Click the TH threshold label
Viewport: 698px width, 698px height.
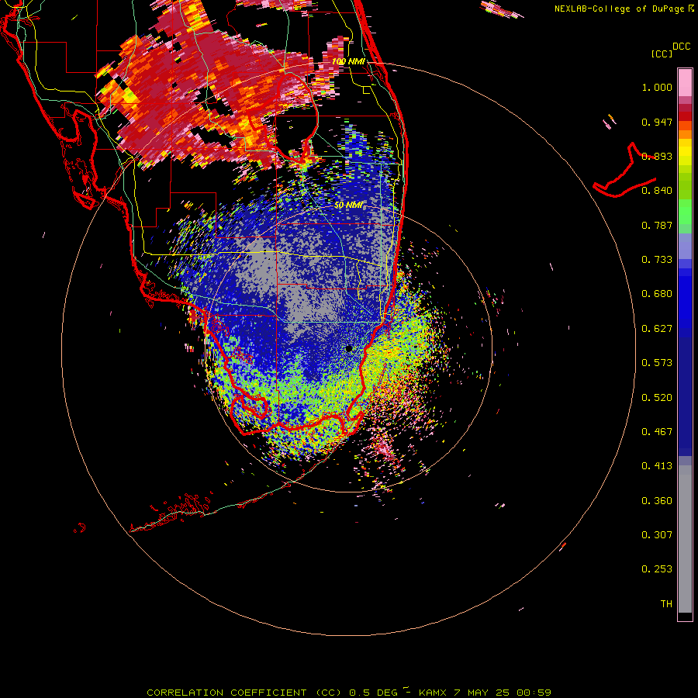(x=666, y=604)
